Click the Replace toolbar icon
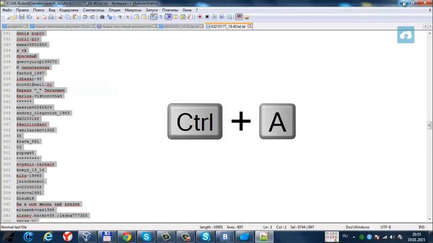The height and width of the screenshot is (243, 433). point(110,17)
